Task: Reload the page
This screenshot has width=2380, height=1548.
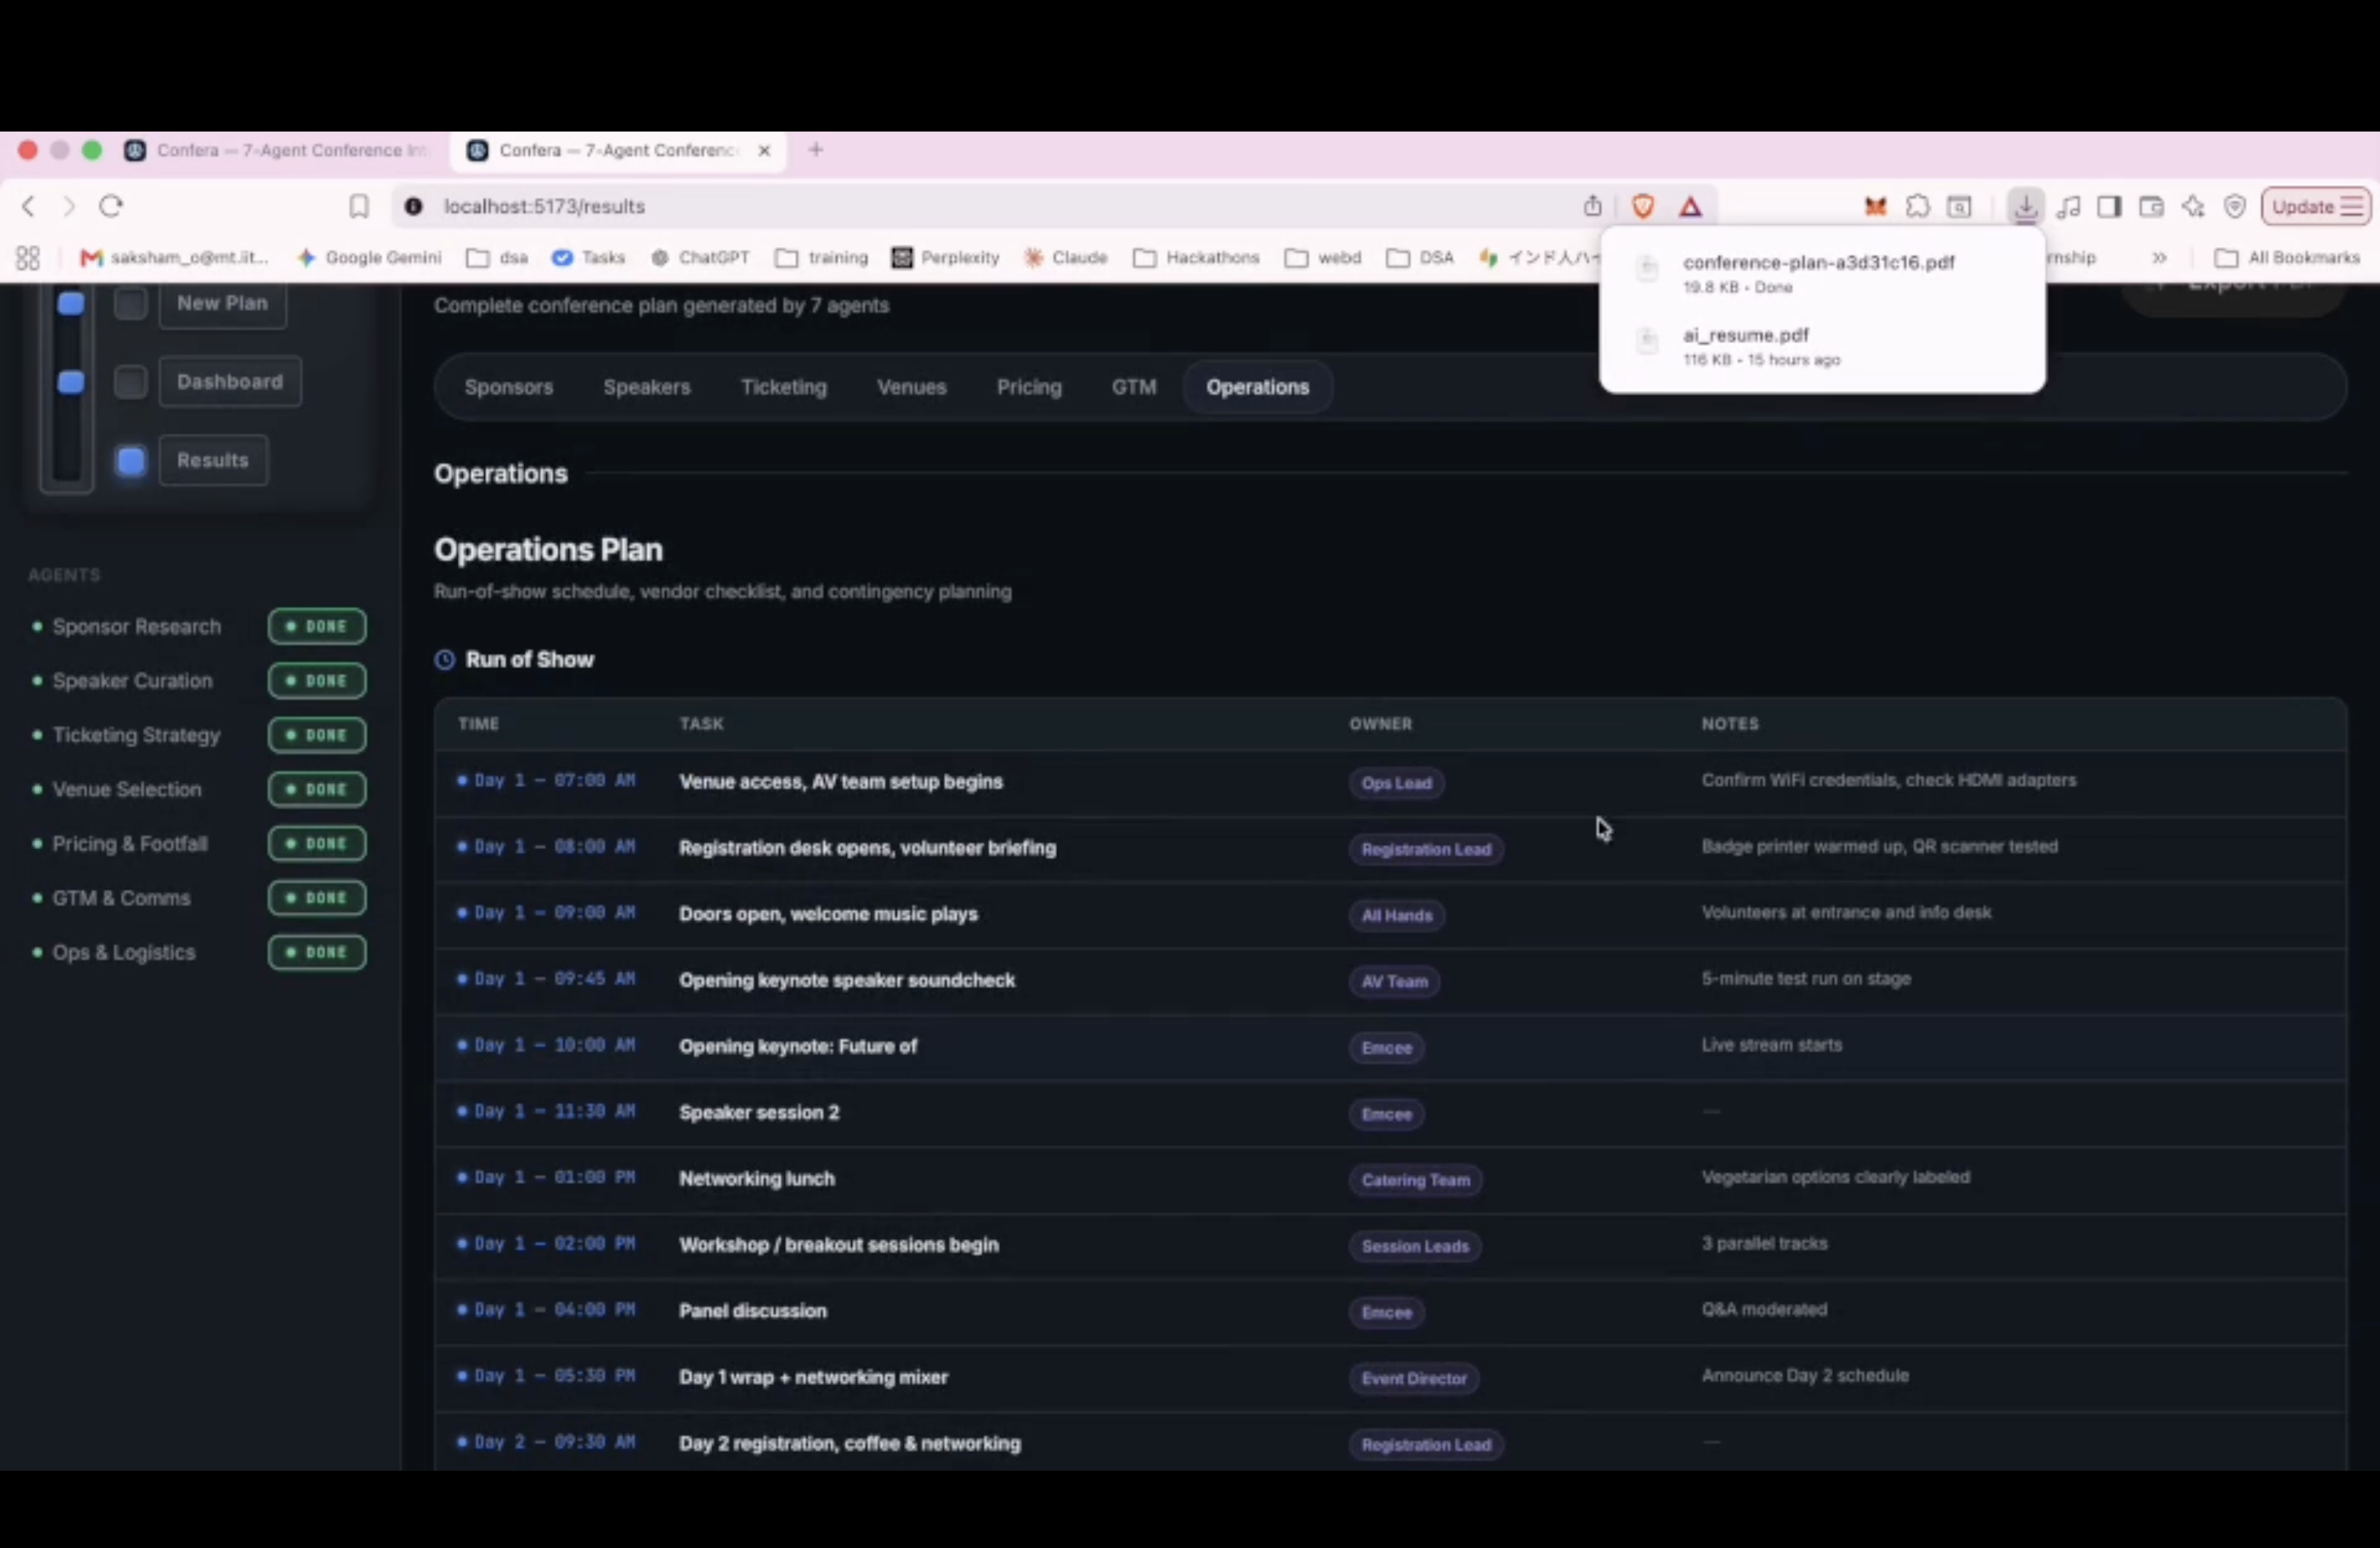Action: (x=111, y=206)
